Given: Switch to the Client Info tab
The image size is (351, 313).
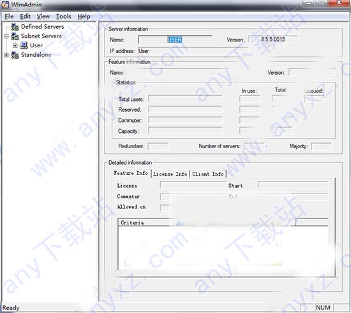Looking at the screenshot, I should [208, 174].
